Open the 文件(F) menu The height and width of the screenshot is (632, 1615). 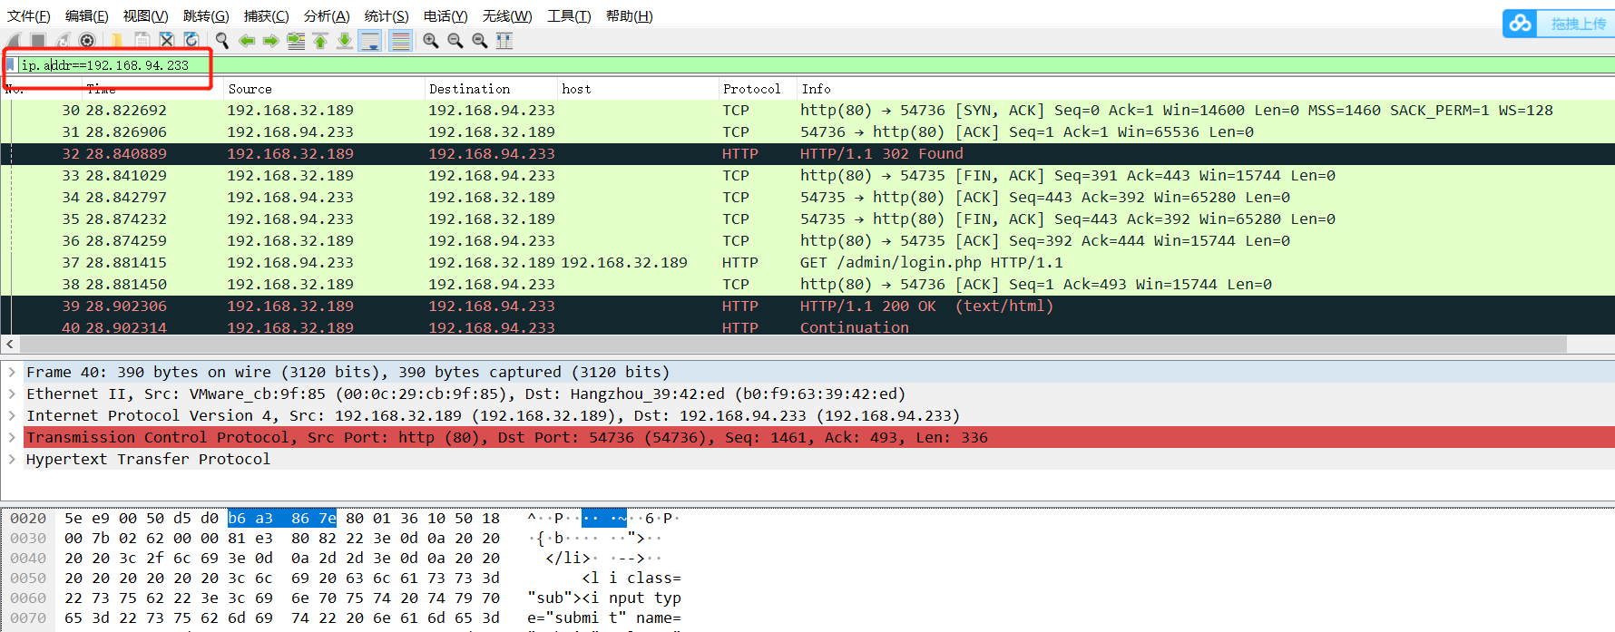(x=29, y=16)
